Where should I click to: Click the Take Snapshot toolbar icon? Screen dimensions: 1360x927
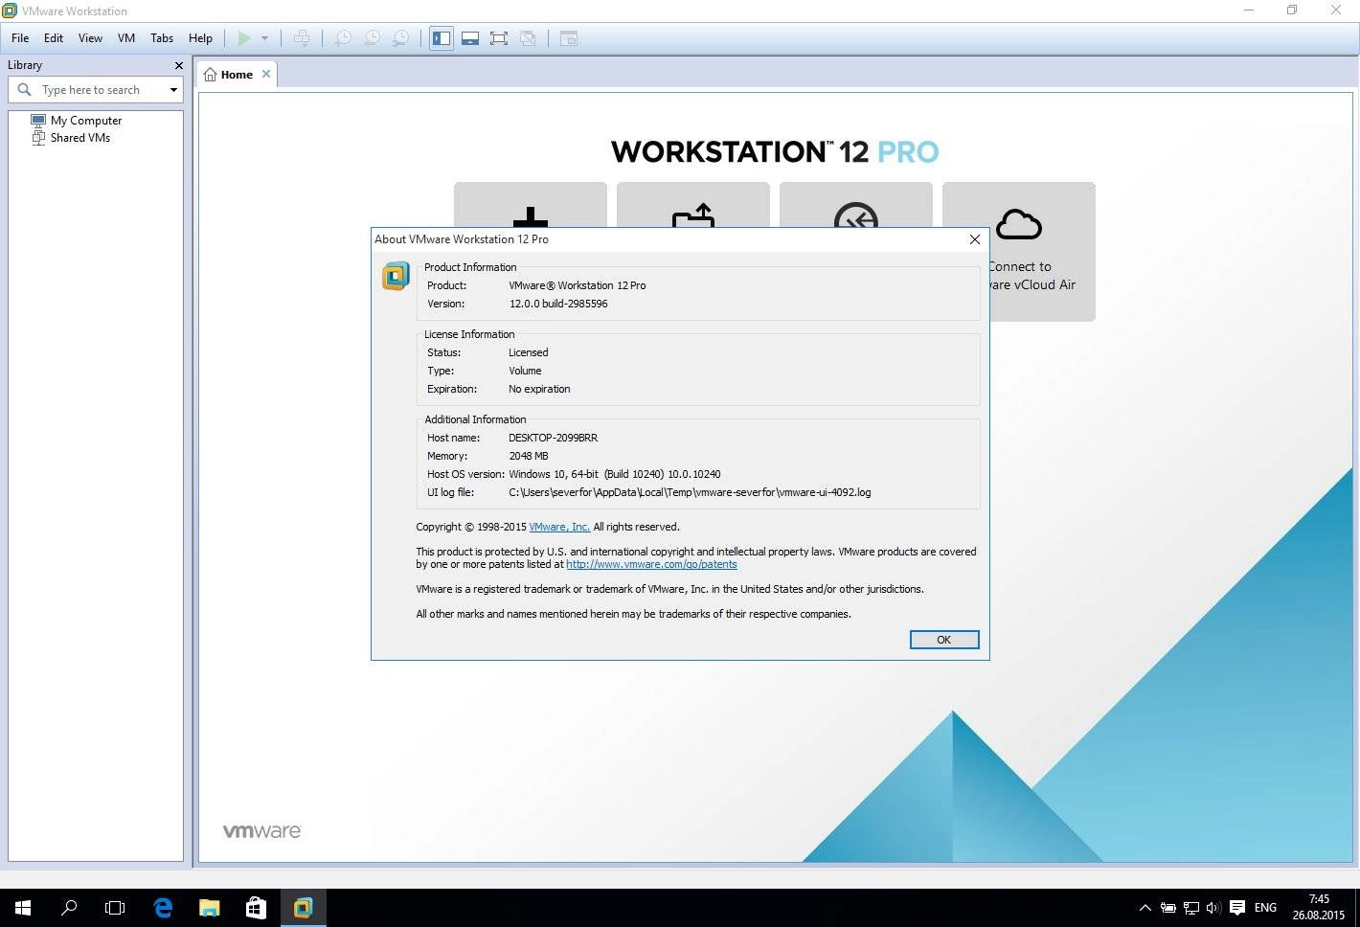pyautogui.click(x=342, y=38)
